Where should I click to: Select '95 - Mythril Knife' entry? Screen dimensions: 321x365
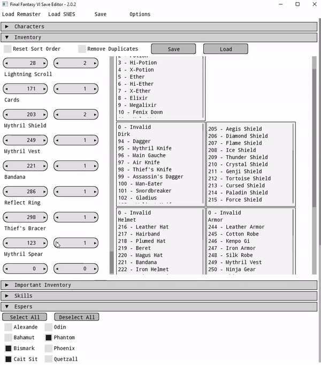tap(145, 148)
